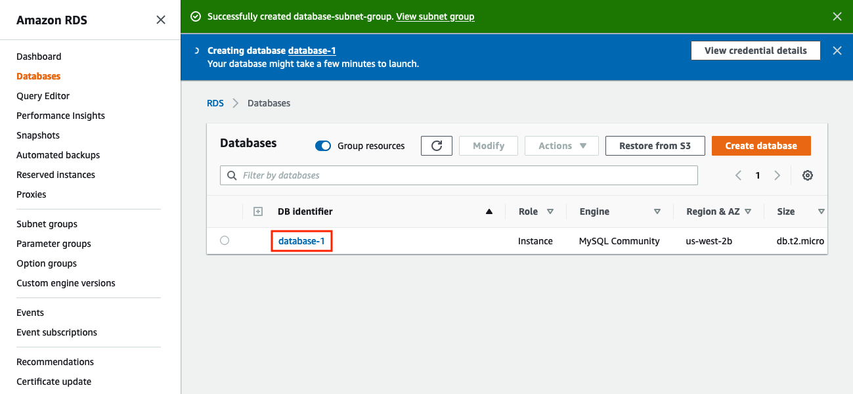Open Events in sidebar
Viewport: 853px width, 394px height.
point(30,313)
